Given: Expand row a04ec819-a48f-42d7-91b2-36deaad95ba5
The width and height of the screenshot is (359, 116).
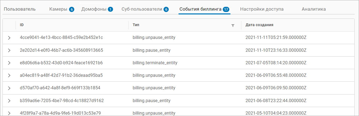Looking at the screenshot, I should 9,75.
